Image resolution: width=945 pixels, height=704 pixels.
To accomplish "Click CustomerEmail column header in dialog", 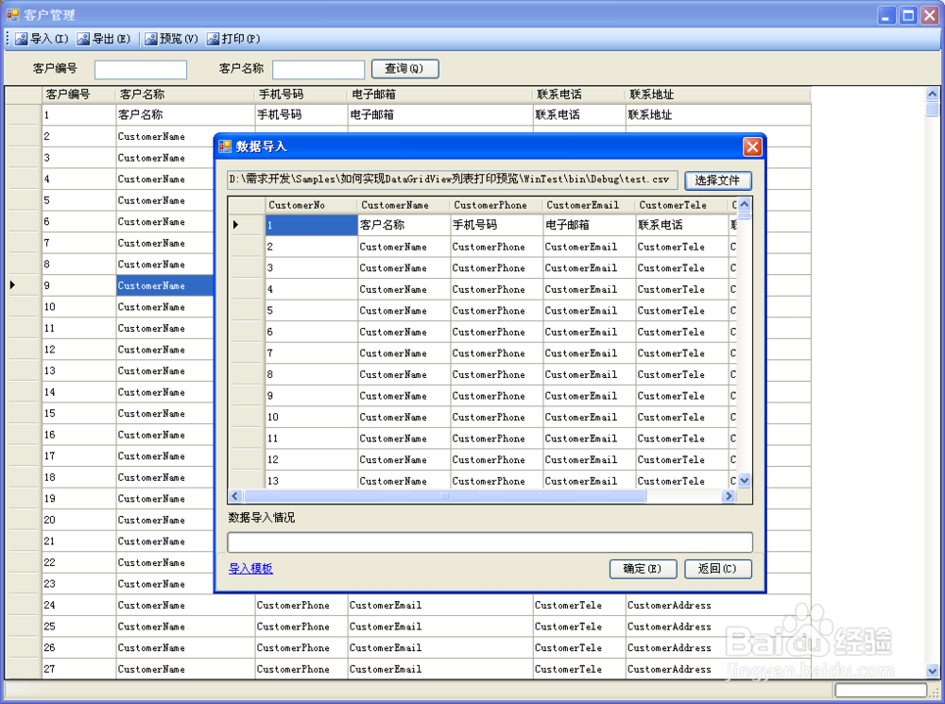I will tap(590, 205).
